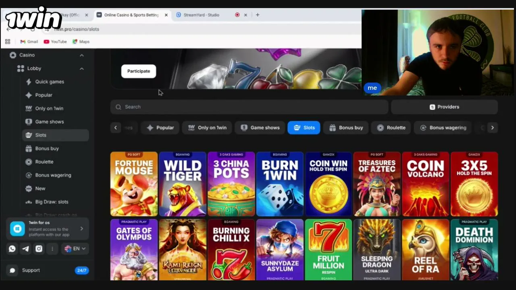Click the browser address bar

[202, 29]
